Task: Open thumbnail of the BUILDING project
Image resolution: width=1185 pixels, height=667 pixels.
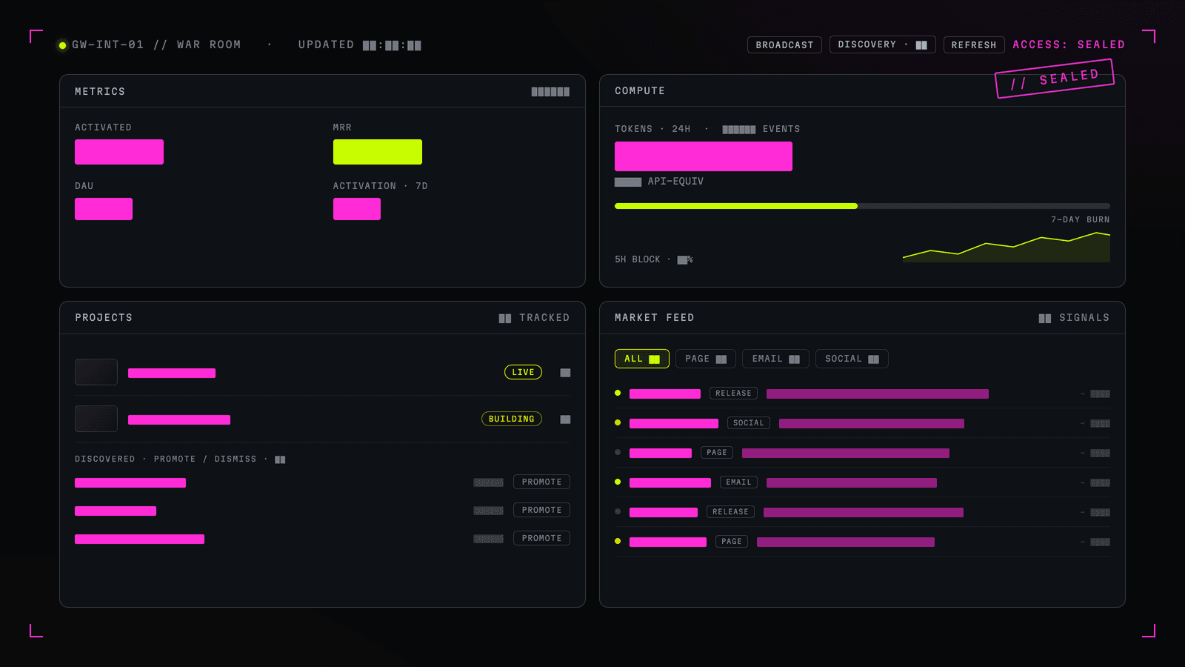Action: [x=96, y=419]
